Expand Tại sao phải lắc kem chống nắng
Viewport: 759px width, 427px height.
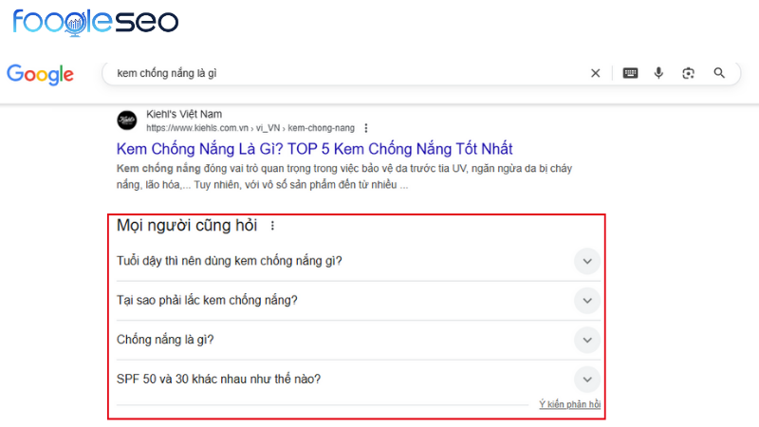point(587,301)
